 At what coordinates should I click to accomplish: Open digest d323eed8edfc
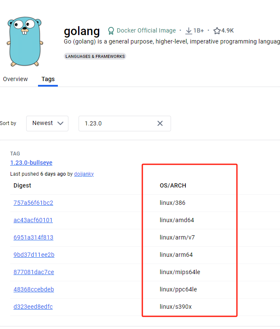(33, 307)
